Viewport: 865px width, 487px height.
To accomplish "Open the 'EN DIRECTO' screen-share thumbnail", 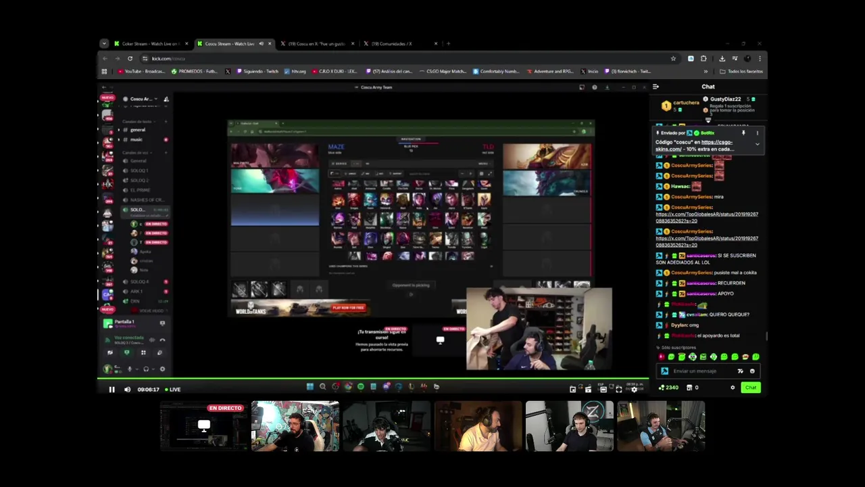I will coord(204,426).
